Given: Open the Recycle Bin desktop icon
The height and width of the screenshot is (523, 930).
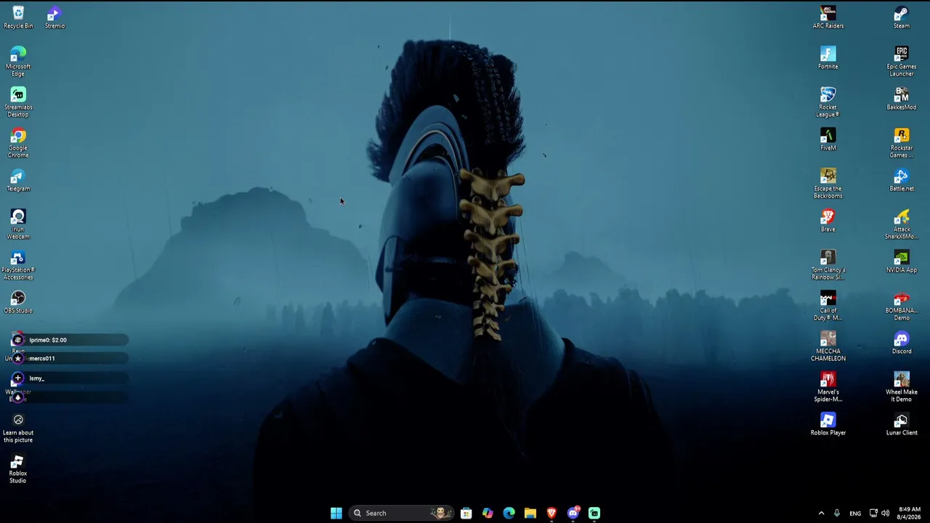Looking at the screenshot, I should click(18, 17).
